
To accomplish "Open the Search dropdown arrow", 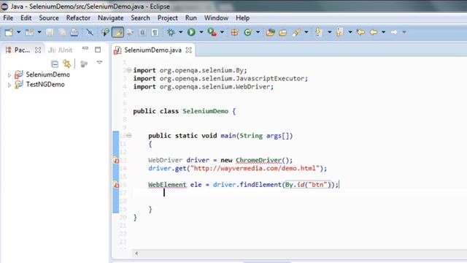I will 306,32.
